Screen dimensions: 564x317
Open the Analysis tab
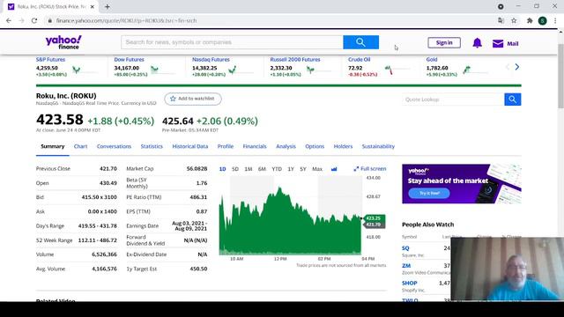click(x=286, y=146)
